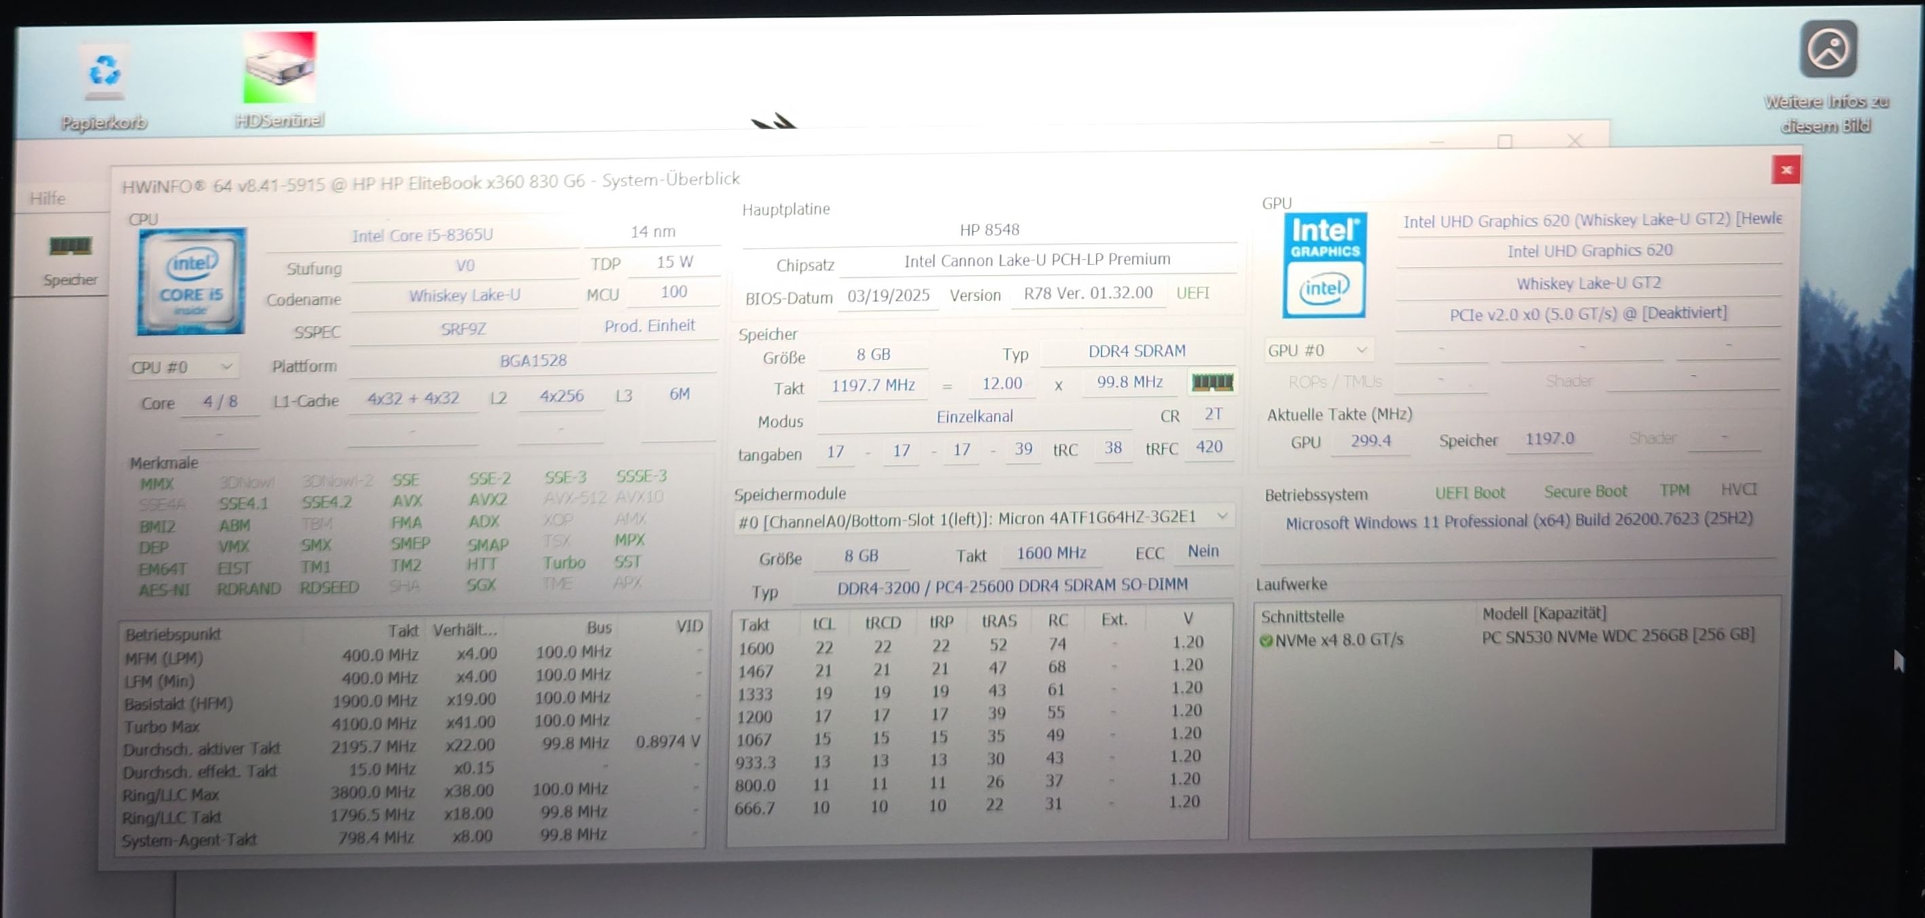This screenshot has width=1925, height=918.
Task: Click the CPU name Intel Core i5-8365U
Action: (423, 234)
